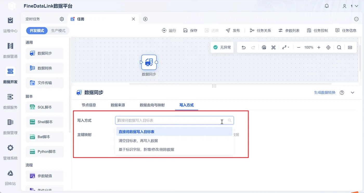Open the 定时任务 settings gear
This screenshot has width=364, height=193.
point(62,19)
